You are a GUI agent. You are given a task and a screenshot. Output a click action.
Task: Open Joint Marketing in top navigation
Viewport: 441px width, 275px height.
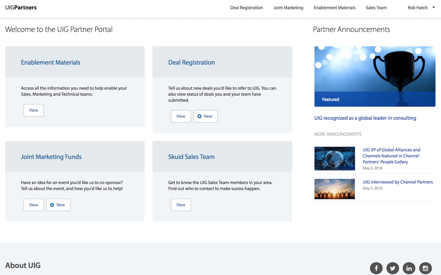[288, 8]
